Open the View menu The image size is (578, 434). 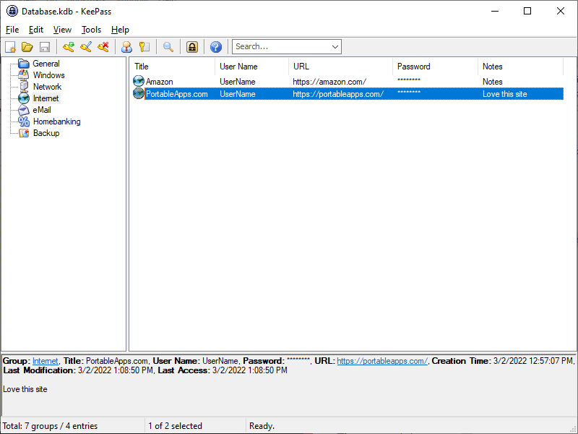(62, 30)
